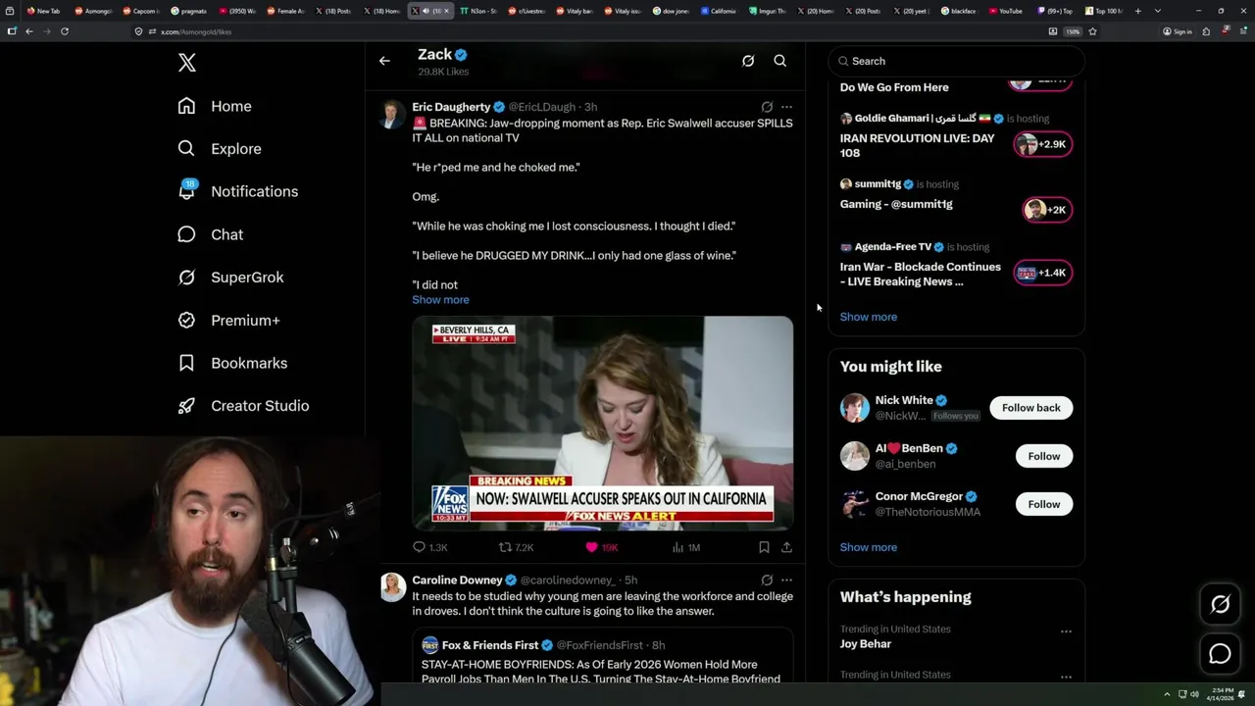Open Chat from sidebar
Image resolution: width=1255 pixels, height=706 pixels.
[x=210, y=234]
